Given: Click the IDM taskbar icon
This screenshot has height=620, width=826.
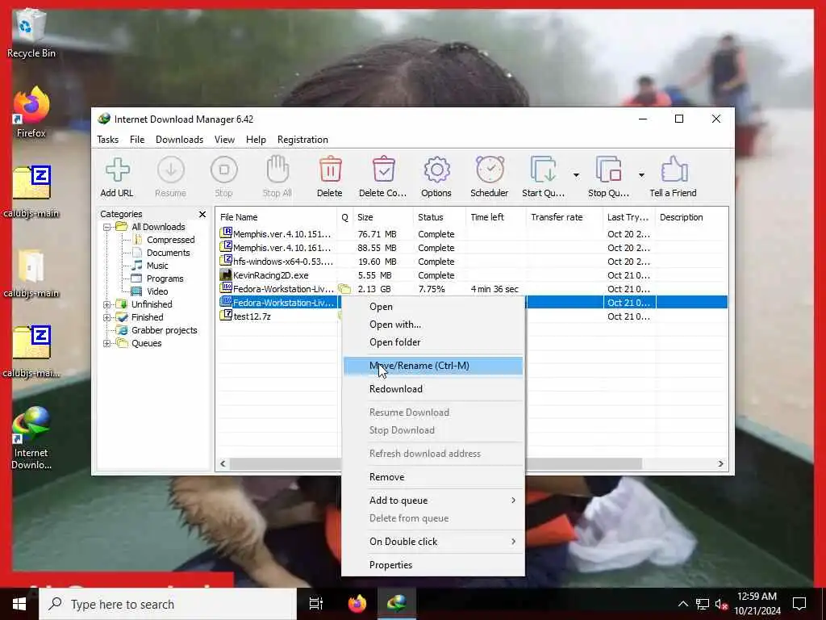Looking at the screenshot, I should click(x=396, y=604).
